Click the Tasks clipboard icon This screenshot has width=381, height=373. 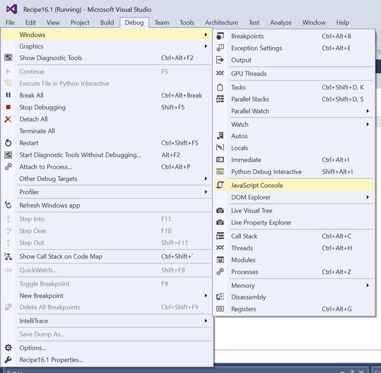click(220, 87)
